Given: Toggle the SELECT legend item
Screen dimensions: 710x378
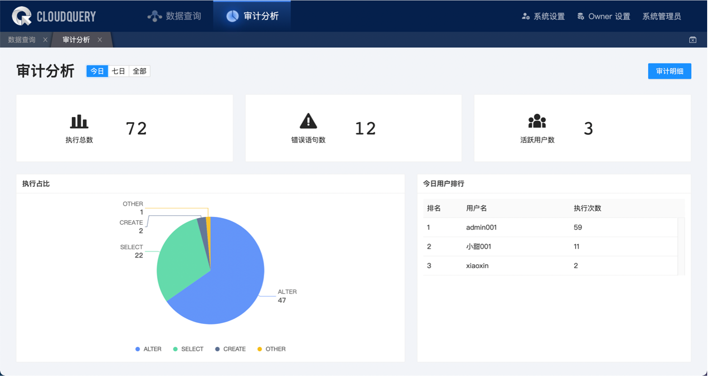Looking at the screenshot, I should [x=188, y=349].
